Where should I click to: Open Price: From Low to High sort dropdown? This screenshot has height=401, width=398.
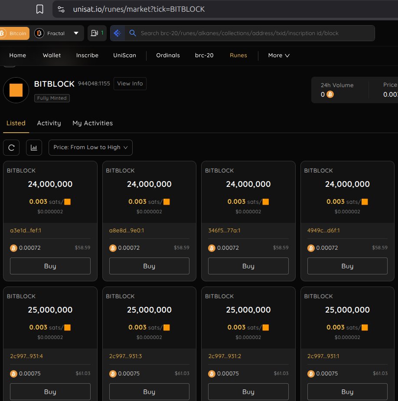point(91,147)
